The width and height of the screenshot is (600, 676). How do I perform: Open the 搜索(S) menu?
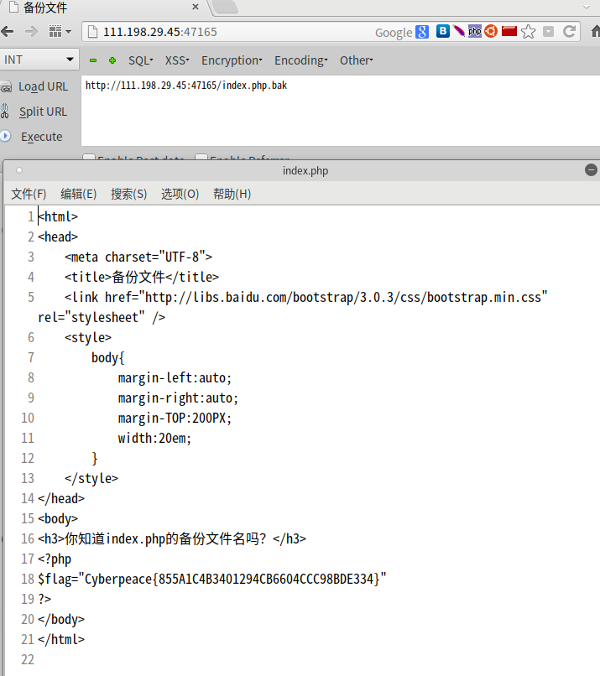[128, 194]
